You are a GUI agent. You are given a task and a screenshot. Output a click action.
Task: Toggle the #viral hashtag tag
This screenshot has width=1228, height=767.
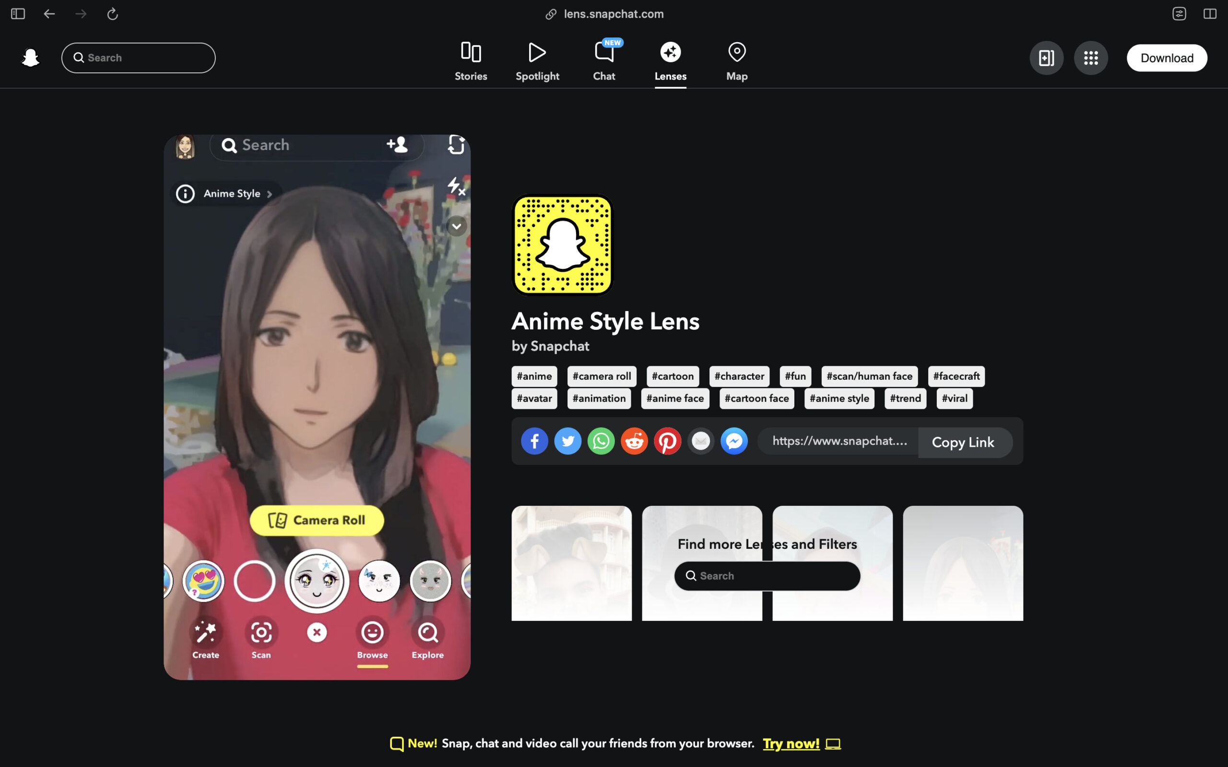click(x=954, y=397)
